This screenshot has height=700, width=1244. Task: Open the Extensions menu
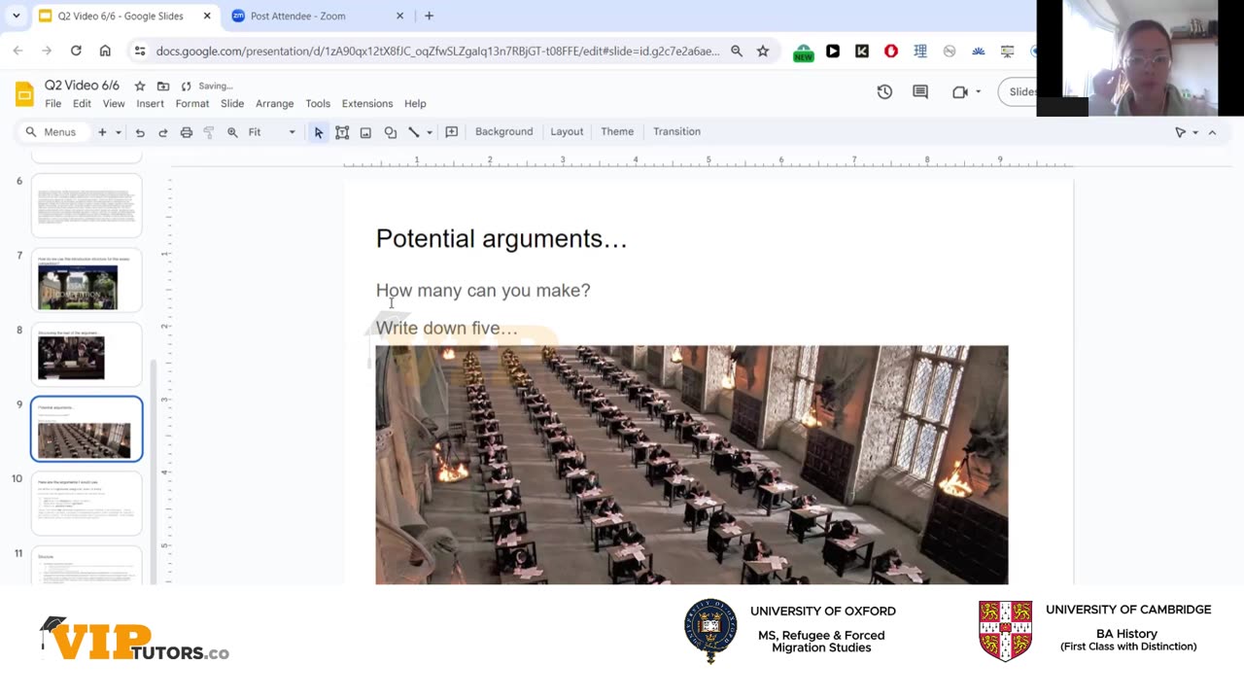click(367, 104)
